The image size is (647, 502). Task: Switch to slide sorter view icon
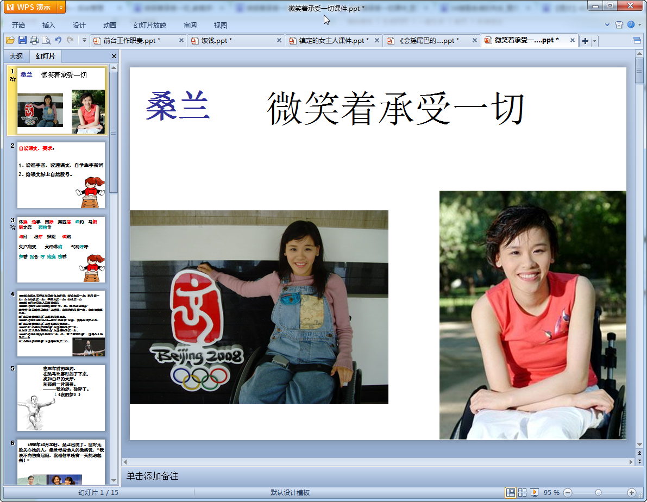(523, 492)
